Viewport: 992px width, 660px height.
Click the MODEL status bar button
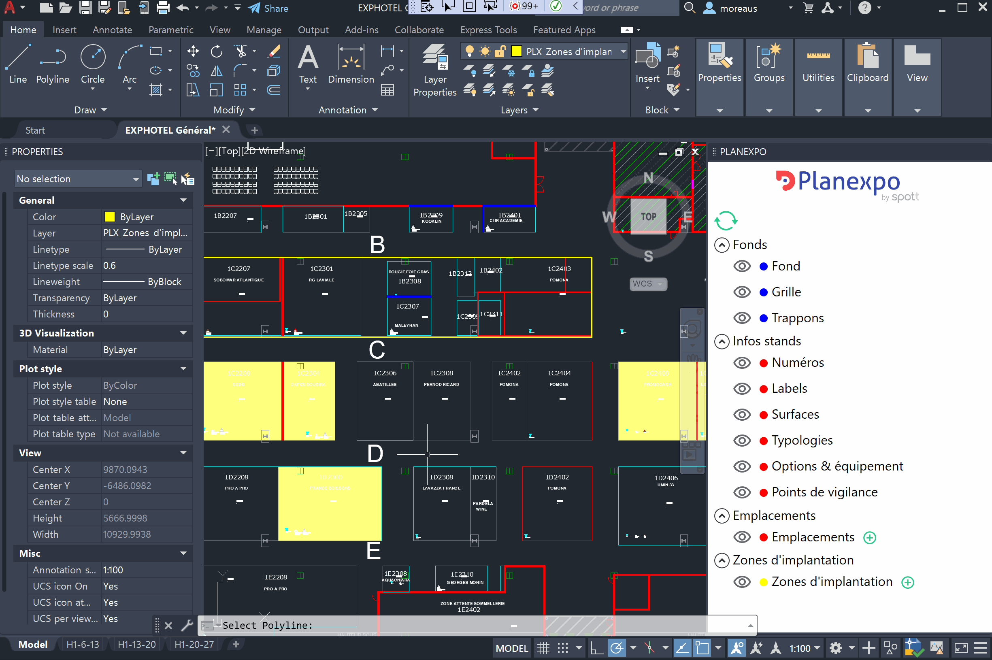511,648
